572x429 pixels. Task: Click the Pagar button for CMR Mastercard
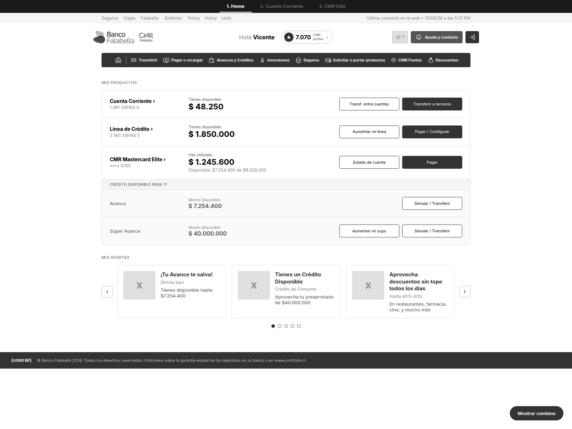[x=432, y=162]
